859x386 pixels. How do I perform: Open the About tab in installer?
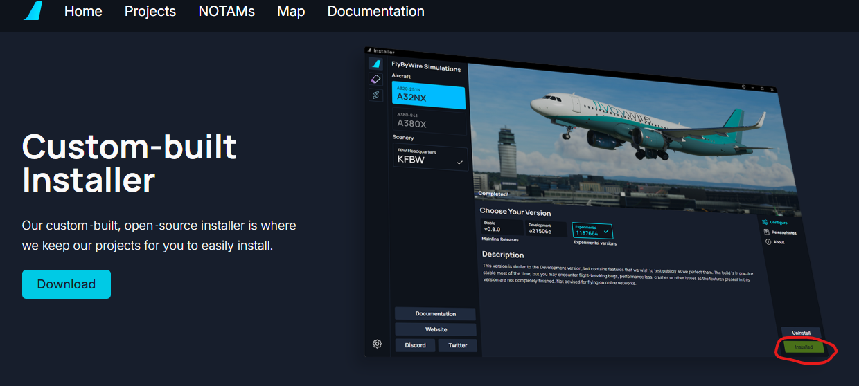point(775,242)
